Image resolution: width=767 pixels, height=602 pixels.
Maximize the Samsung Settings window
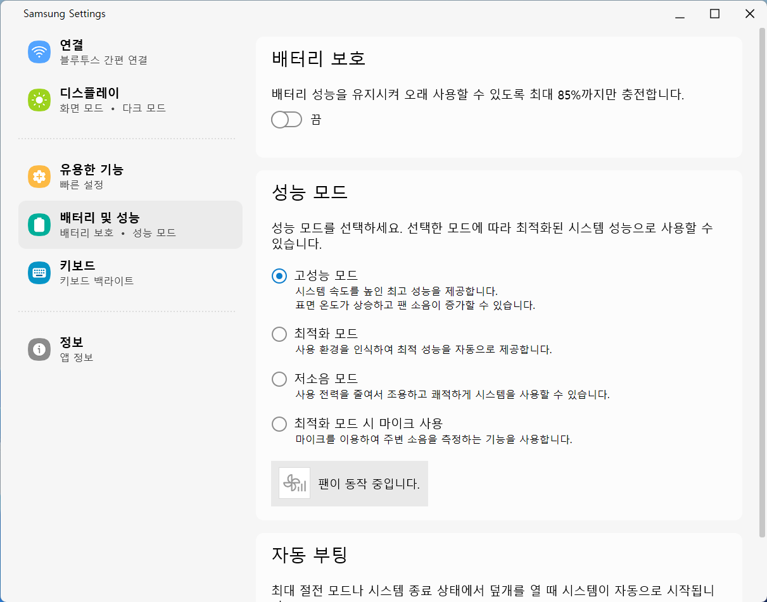(714, 14)
